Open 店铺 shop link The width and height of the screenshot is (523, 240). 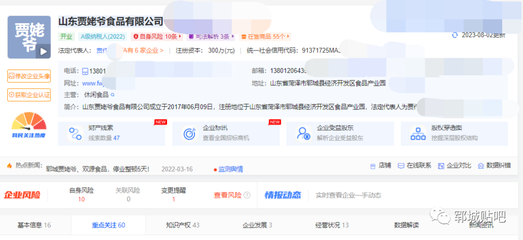click(x=381, y=165)
